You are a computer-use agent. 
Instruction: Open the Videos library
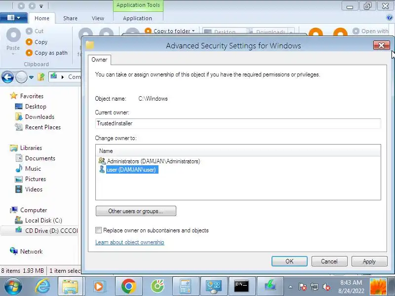point(29,189)
